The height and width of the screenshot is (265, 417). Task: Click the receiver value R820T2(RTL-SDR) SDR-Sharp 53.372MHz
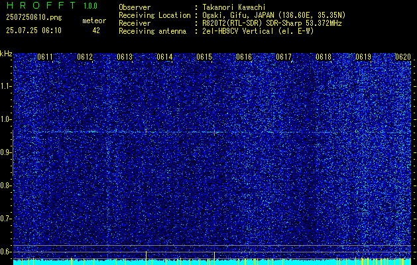(x=272, y=23)
